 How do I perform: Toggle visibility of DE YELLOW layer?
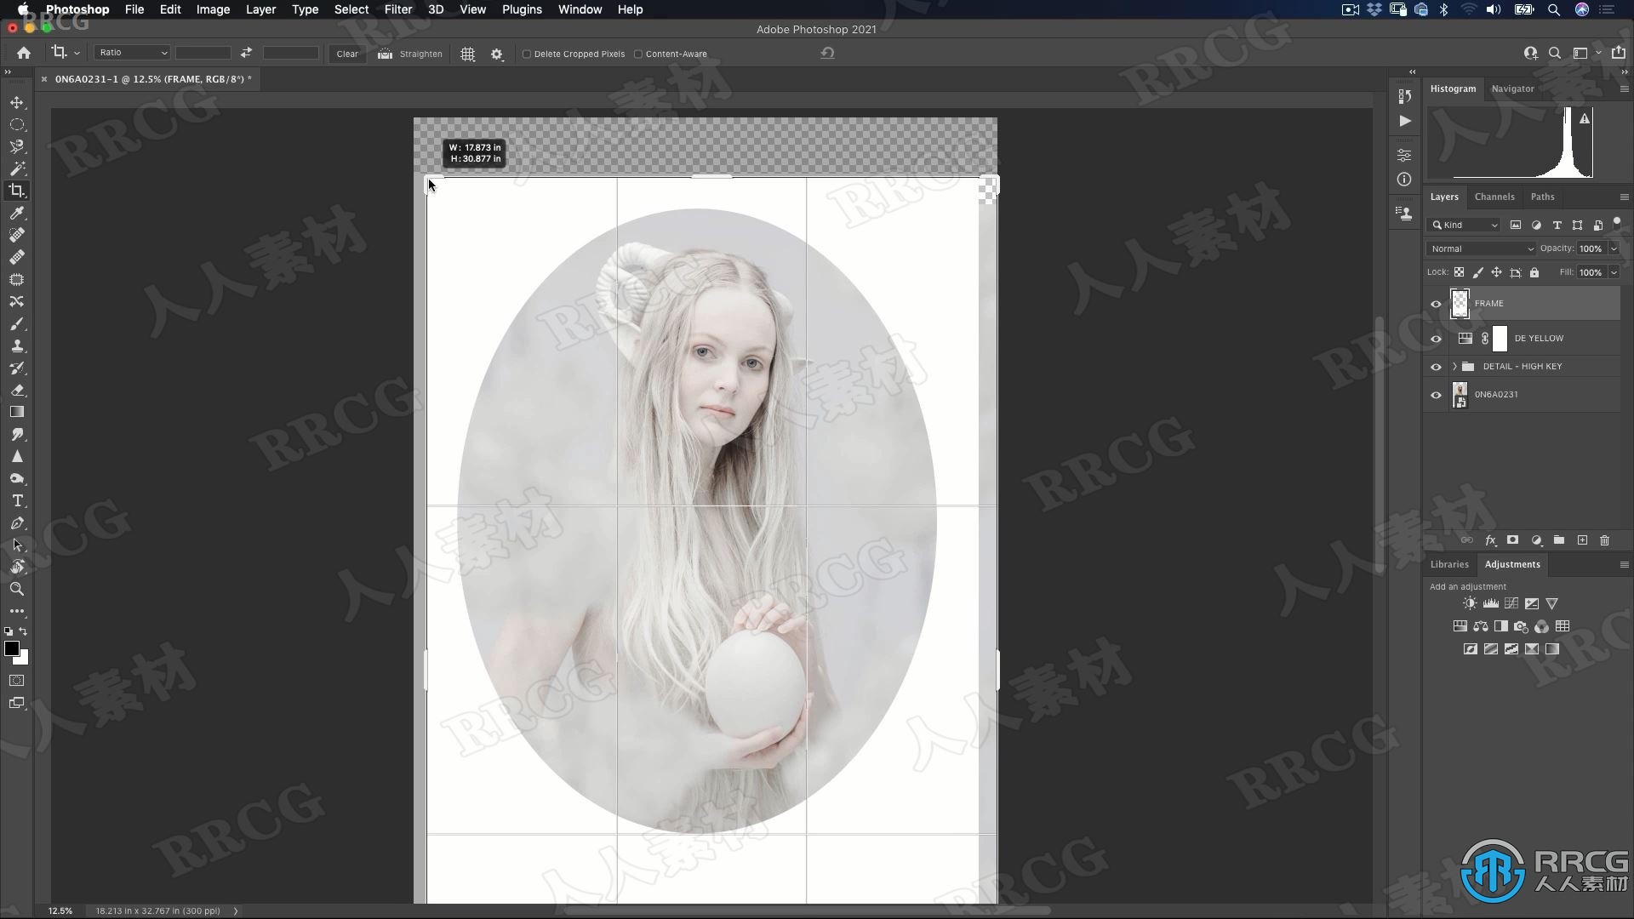[1436, 338]
